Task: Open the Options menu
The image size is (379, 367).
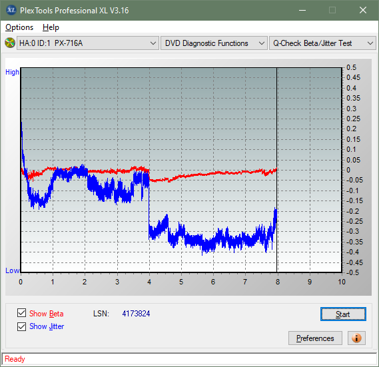Action: coord(19,27)
